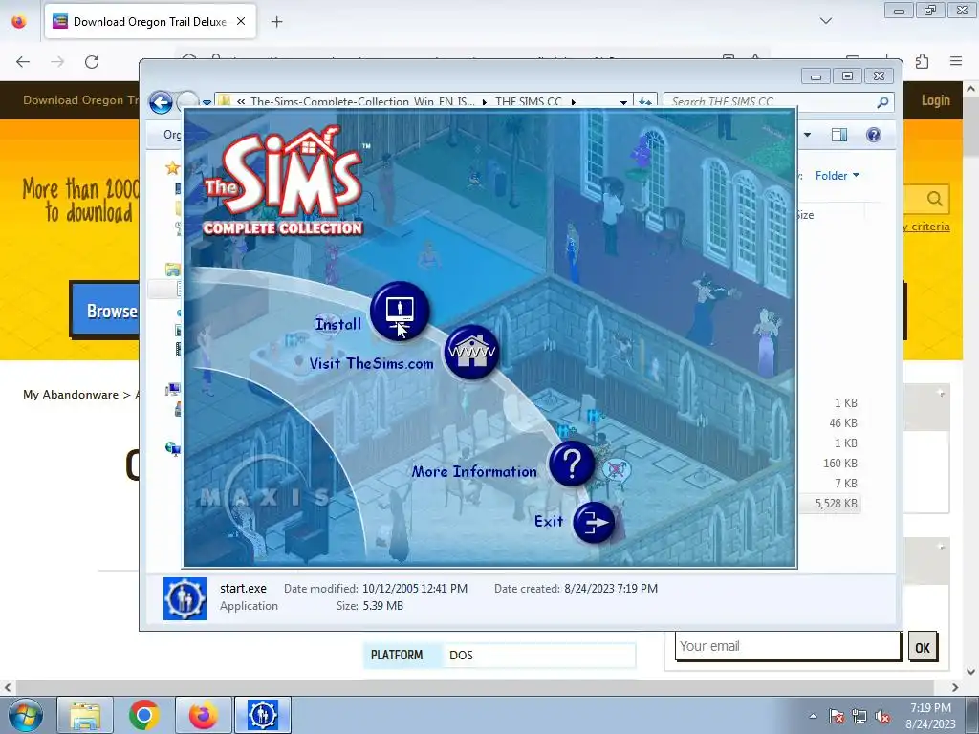Click the Install button icon in Sims launcher
Viewport: 979px width, 734px height.
[x=400, y=311]
